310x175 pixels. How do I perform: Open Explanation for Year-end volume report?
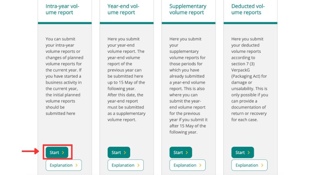click(x=125, y=165)
